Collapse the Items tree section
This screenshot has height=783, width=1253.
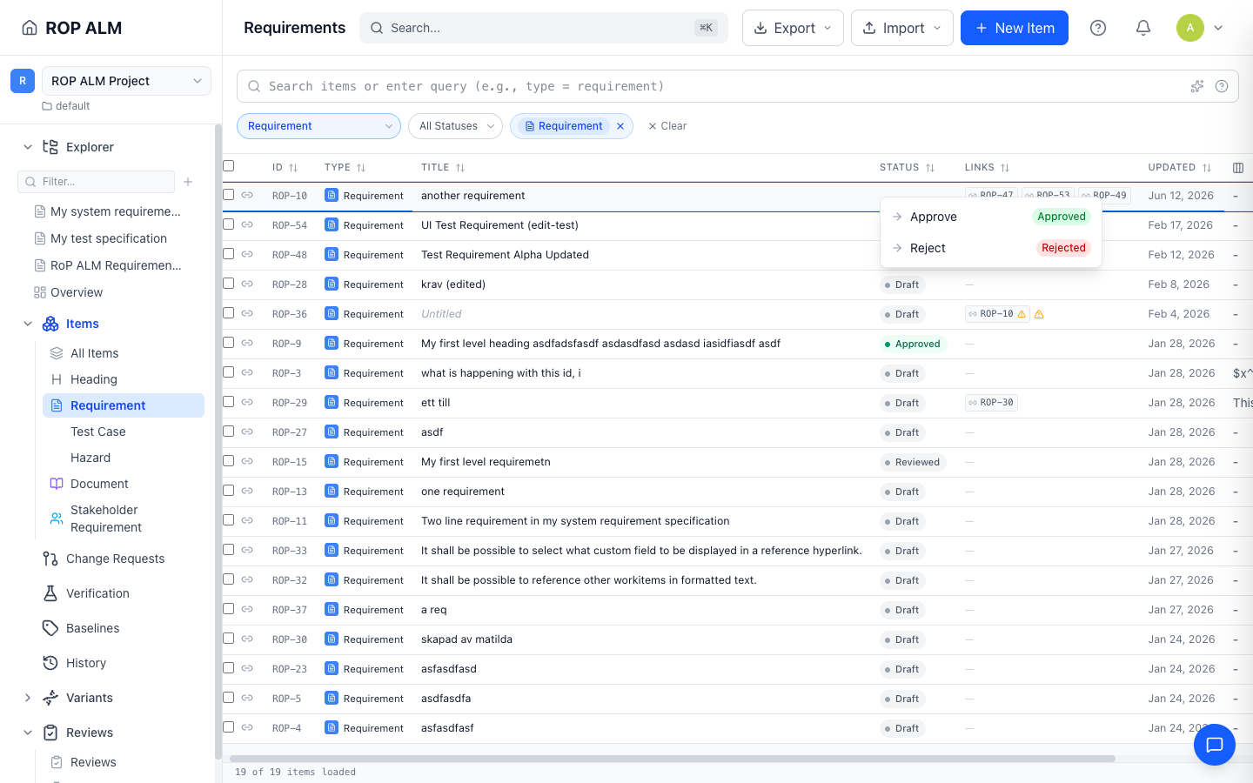(x=28, y=324)
